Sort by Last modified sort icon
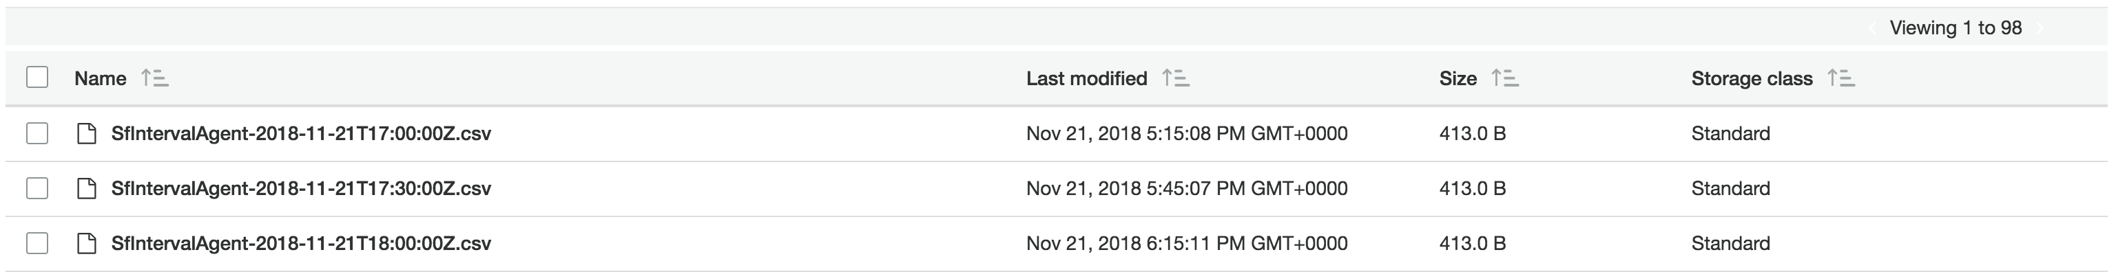Viewport: 2116px width, 272px height. click(x=1176, y=79)
